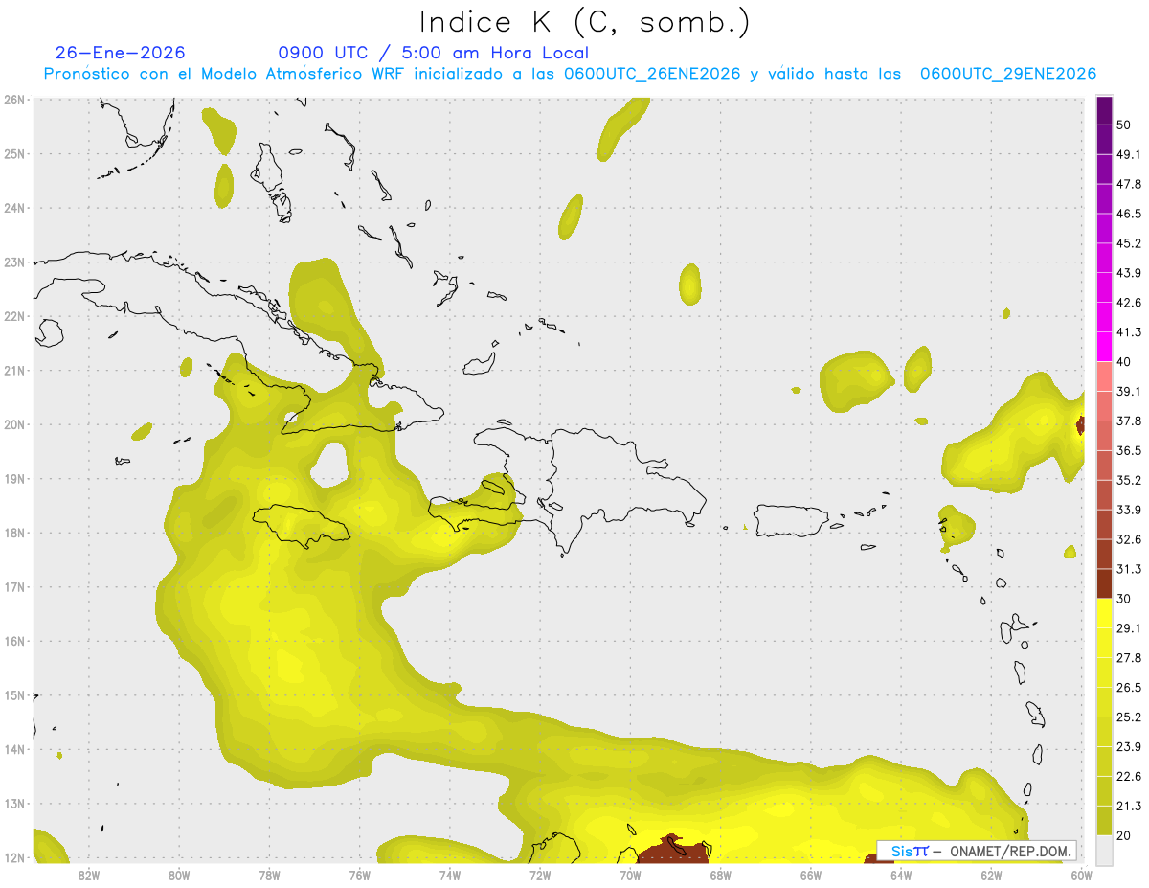The height and width of the screenshot is (888, 1149).
Task: Click colorbar value label '41.3'
Action: pyautogui.click(x=1128, y=332)
